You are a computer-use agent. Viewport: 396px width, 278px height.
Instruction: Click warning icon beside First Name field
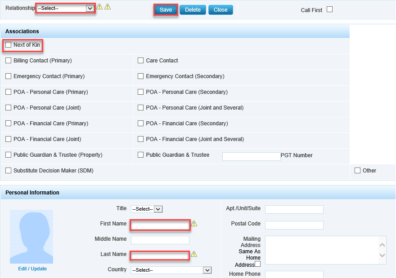click(x=194, y=224)
